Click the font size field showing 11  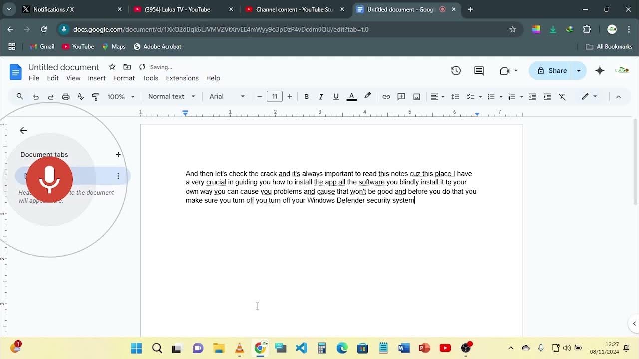(275, 97)
